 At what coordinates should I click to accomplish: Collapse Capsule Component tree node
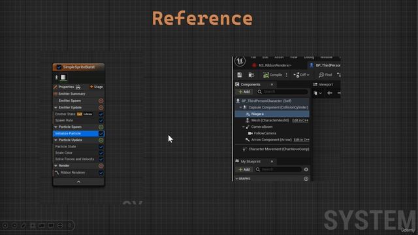click(240, 107)
